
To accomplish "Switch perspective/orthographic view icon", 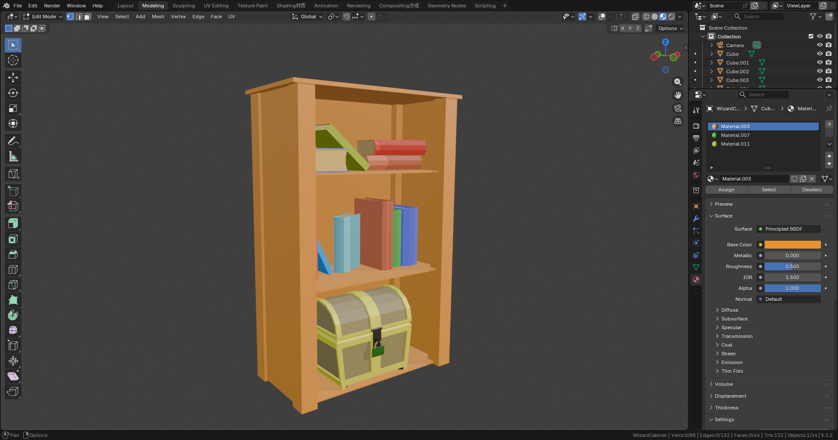I will click(678, 121).
